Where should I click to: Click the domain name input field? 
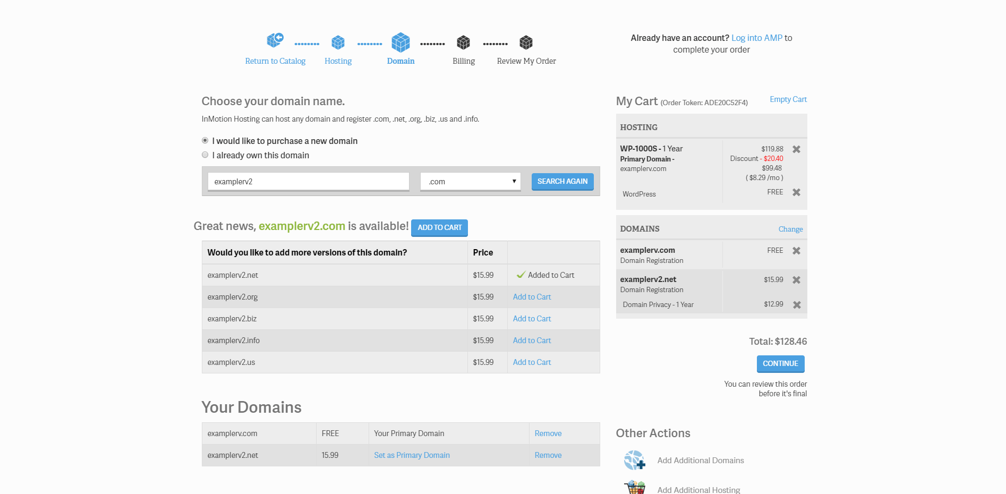click(308, 182)
